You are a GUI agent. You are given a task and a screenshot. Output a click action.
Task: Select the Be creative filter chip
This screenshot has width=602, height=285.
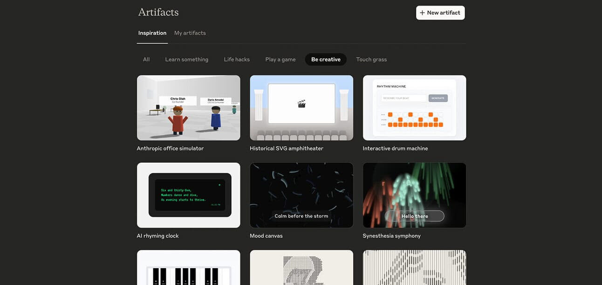pos(326,59)
